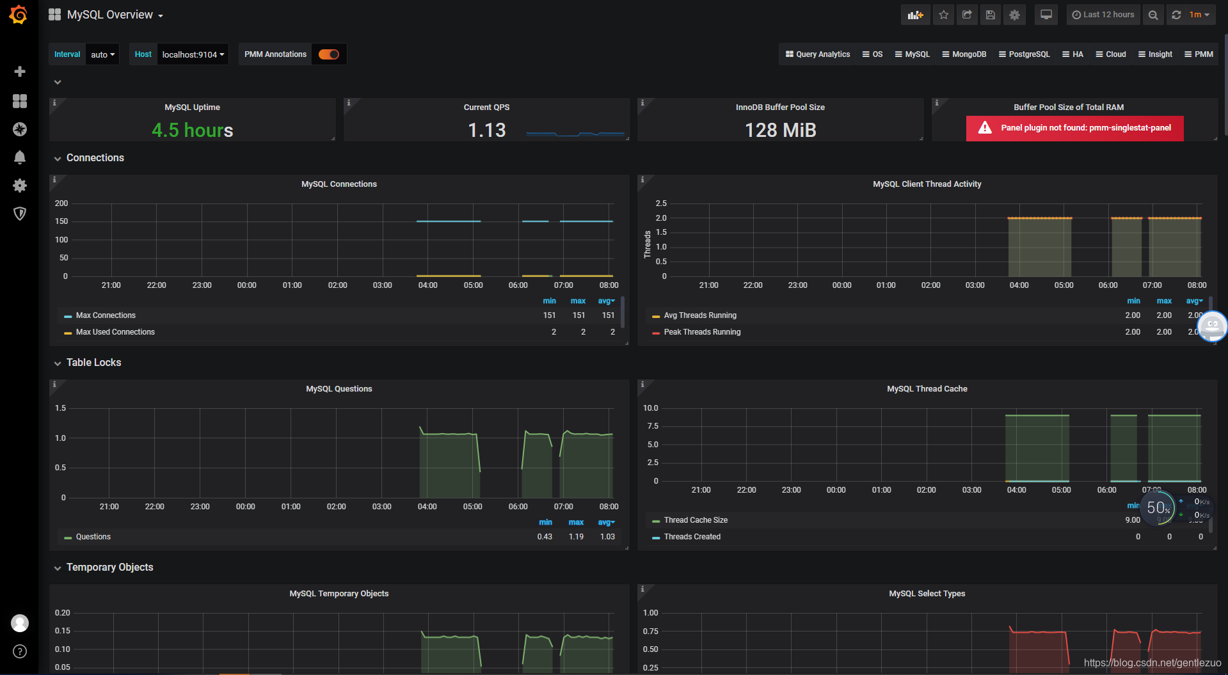1228x675 pixels.
Task: Share the dashboard
Action: point(967,15)
